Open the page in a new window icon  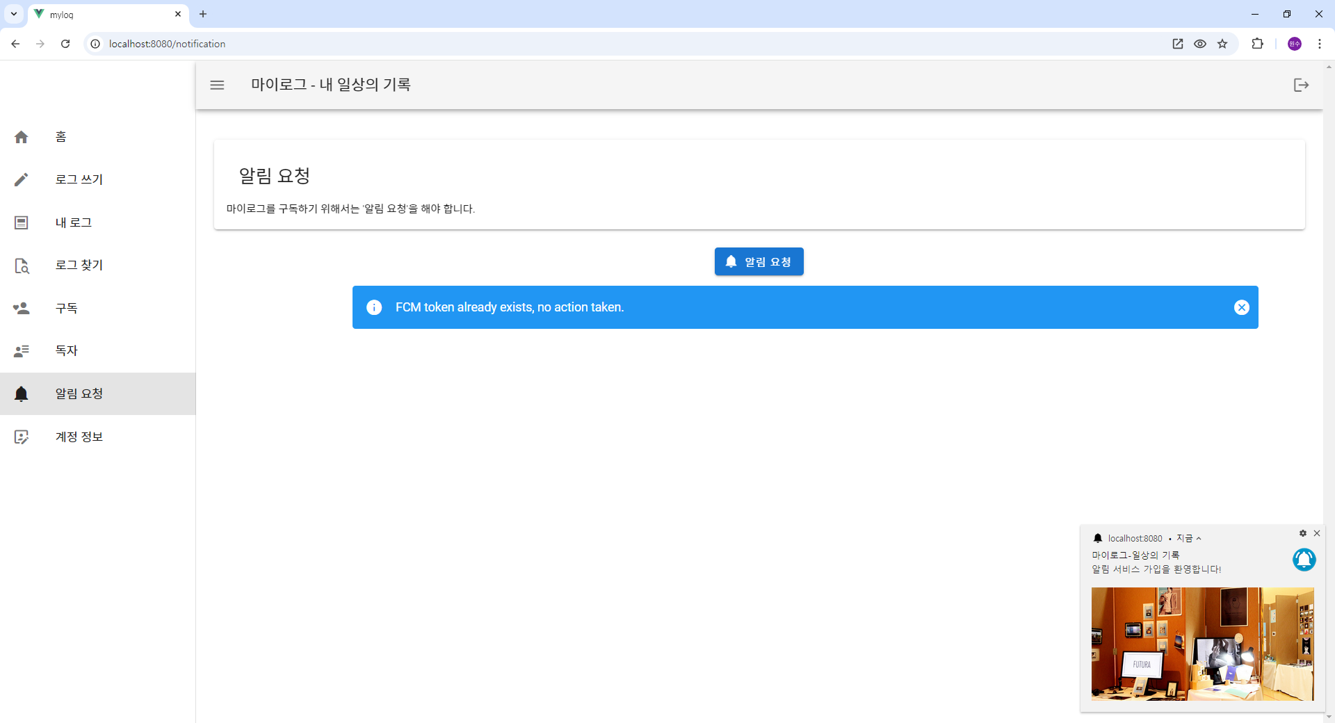click(1177, 43)
